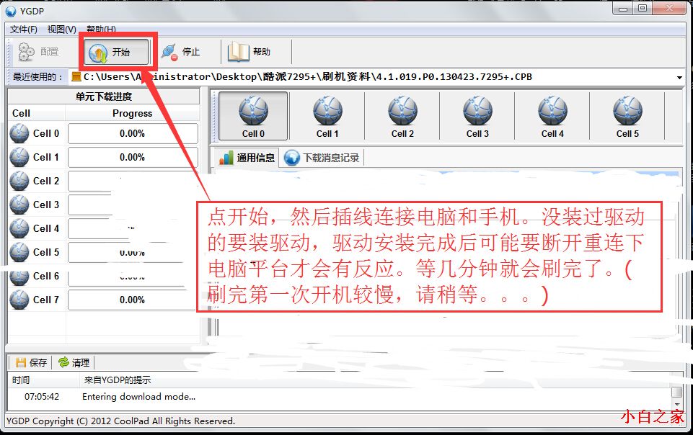The height and width of the screenshot is (435, 693).
Task: Select the Cell 3 globe icon
Action: [x=477, y=111]
